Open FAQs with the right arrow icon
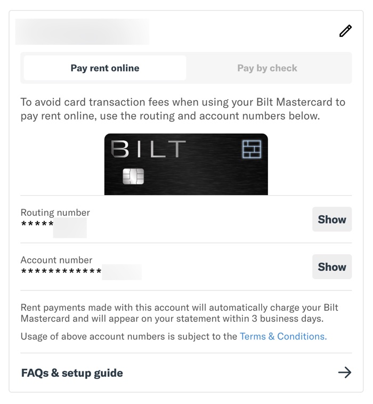This screenshot has height=404, width=373. tap(345, 373)
